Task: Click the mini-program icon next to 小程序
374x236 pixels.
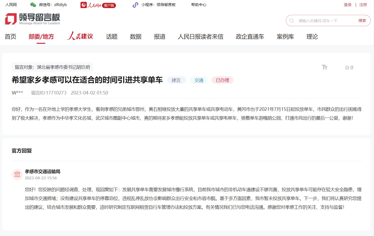Action: pyautogui.click(x=135, y=5)
